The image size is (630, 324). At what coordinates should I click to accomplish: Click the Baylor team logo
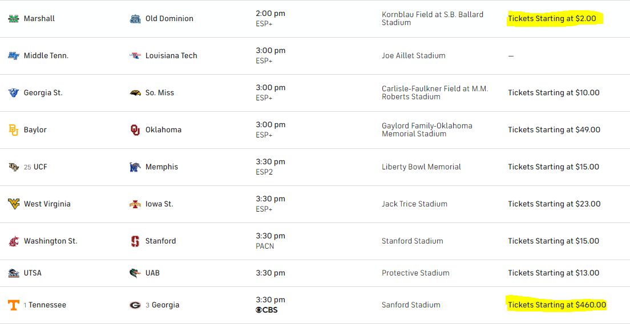(x=14, y=130)
